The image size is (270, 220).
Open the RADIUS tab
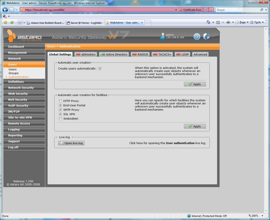click(x=140, y=54)
